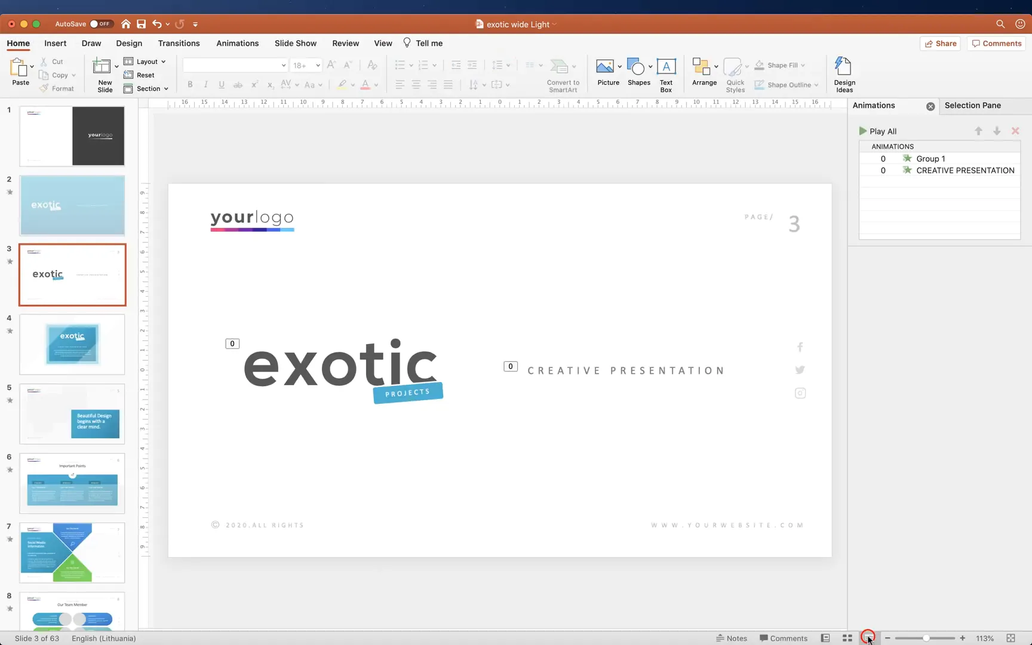Screen dimensions: 1032x645
Task: Open the Selection Pane tab
Action: pyautogui.click(x=973, y=105)
